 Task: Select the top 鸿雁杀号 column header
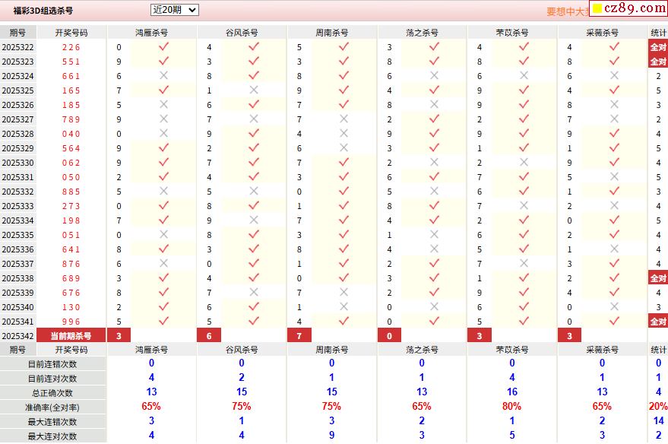(152, 33)
